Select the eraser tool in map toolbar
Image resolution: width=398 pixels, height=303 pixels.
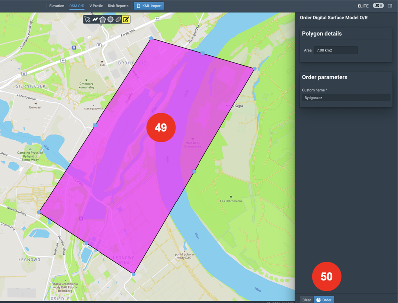pyautogui.click(x=118, y=20)
